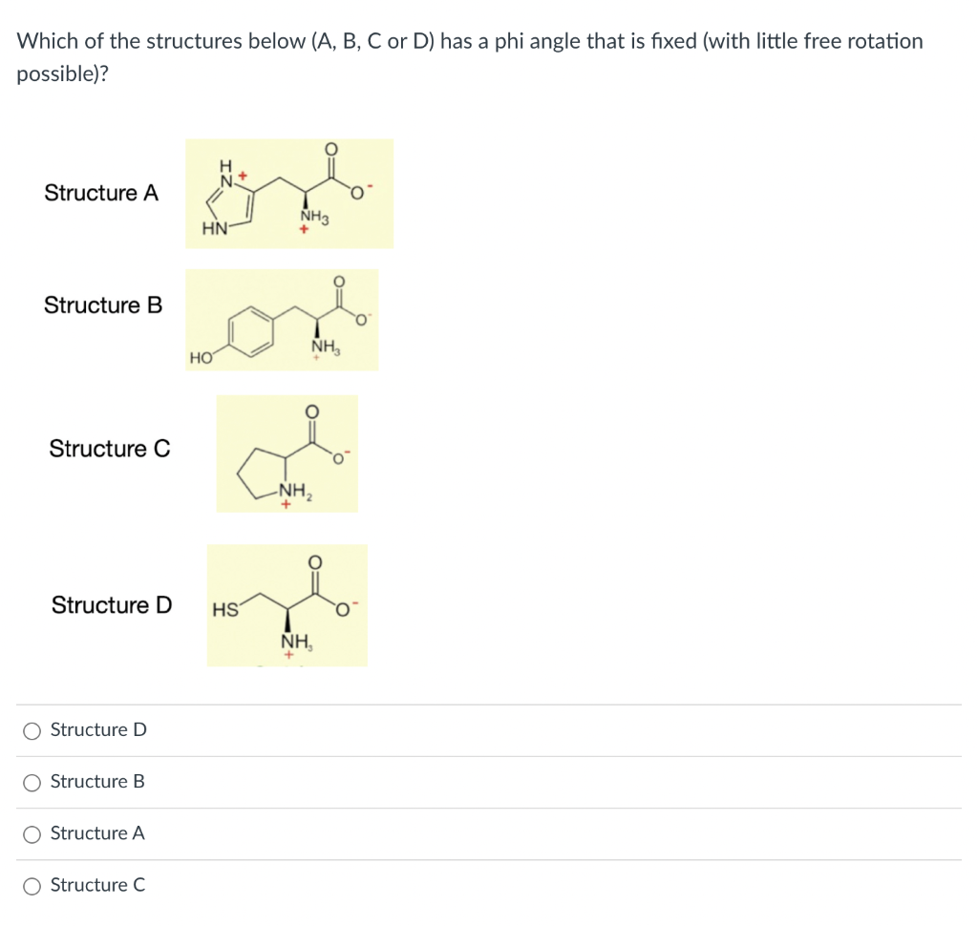Screen dimensions: 978x926
Task: Click the Structure C molecule image
Action: (x=287, y=453)
